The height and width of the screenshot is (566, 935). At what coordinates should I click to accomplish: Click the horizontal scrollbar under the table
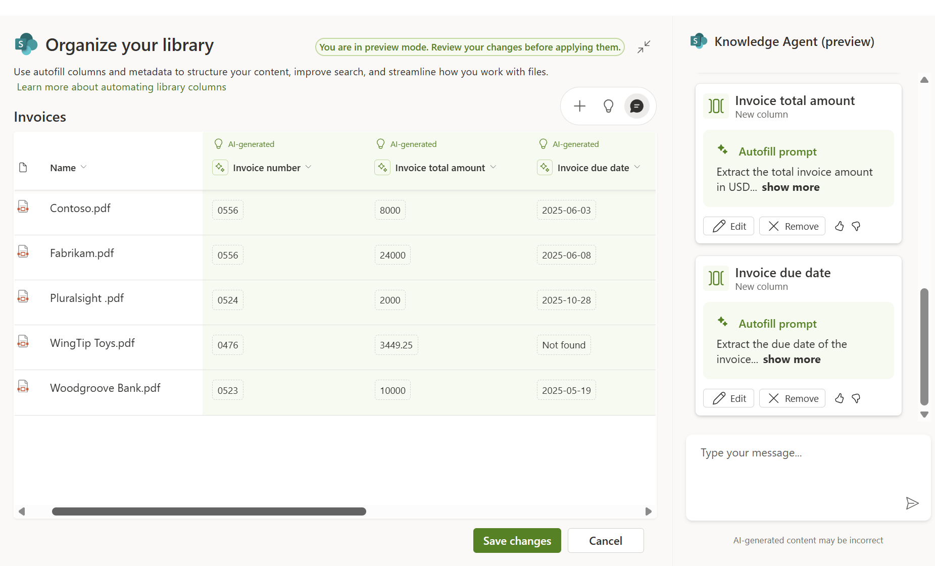(x=209, y=511)
